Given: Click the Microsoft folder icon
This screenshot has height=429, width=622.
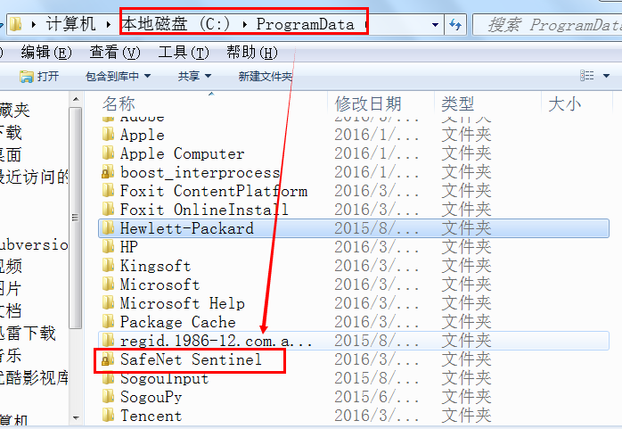Looking at the screenshot, I should (108, 285).
